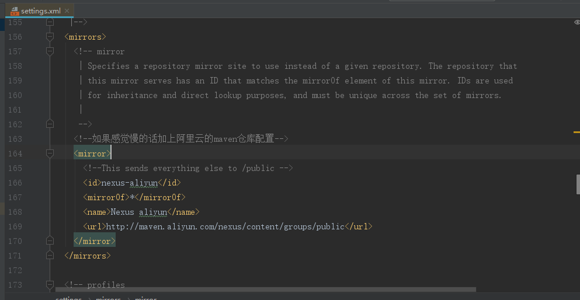This screenshot has height=300, width=580.
Task: Click the fold end marker at line 155
Action: pos(50,22)
